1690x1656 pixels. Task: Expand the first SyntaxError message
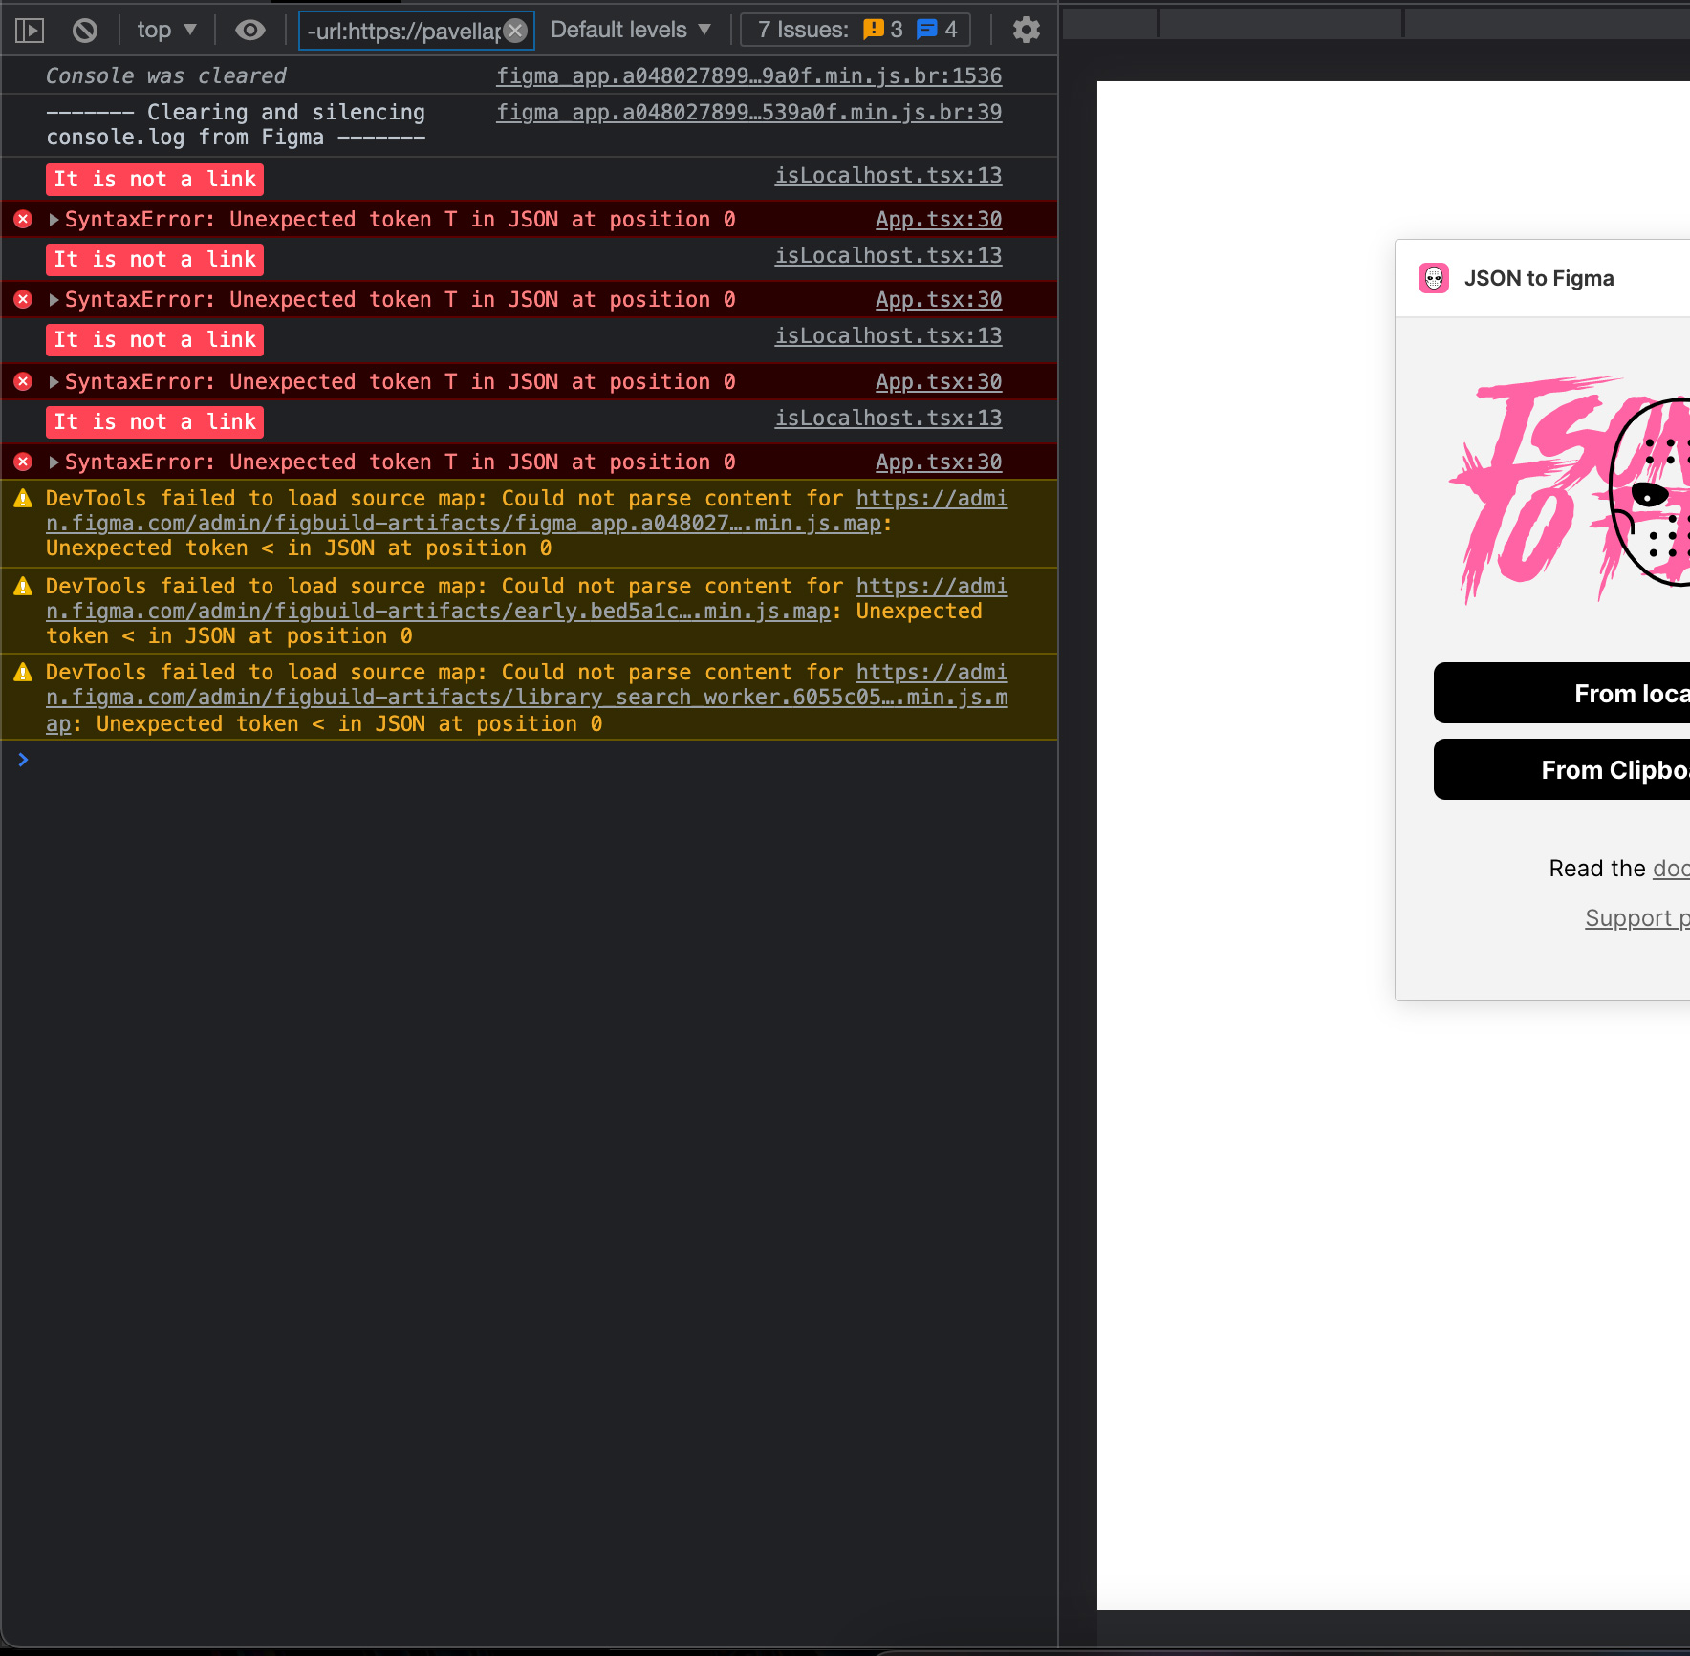pos(54,219)
